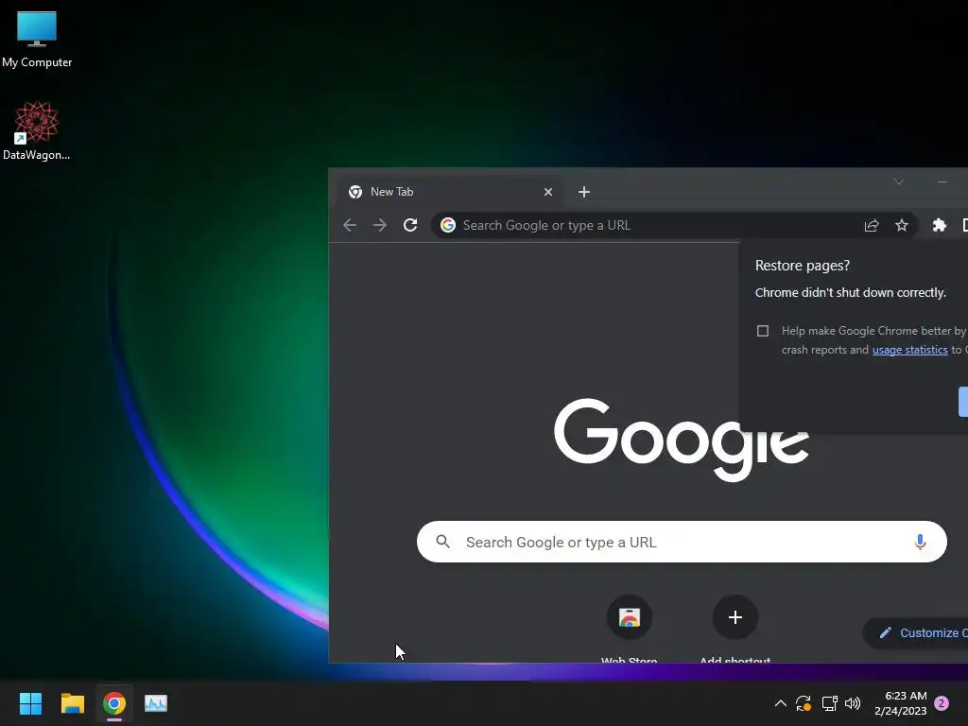Go back in Chrome
This screenshot has width=968, height=726.
350,225
